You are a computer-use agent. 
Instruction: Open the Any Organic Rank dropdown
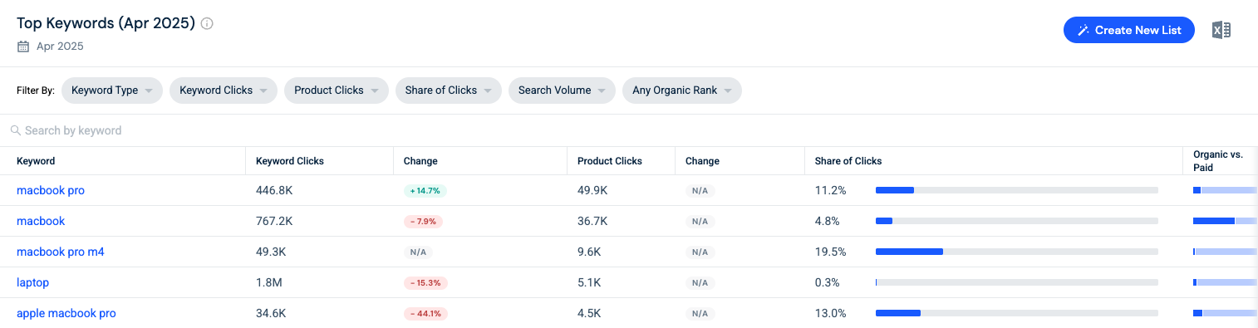[682, 91]
